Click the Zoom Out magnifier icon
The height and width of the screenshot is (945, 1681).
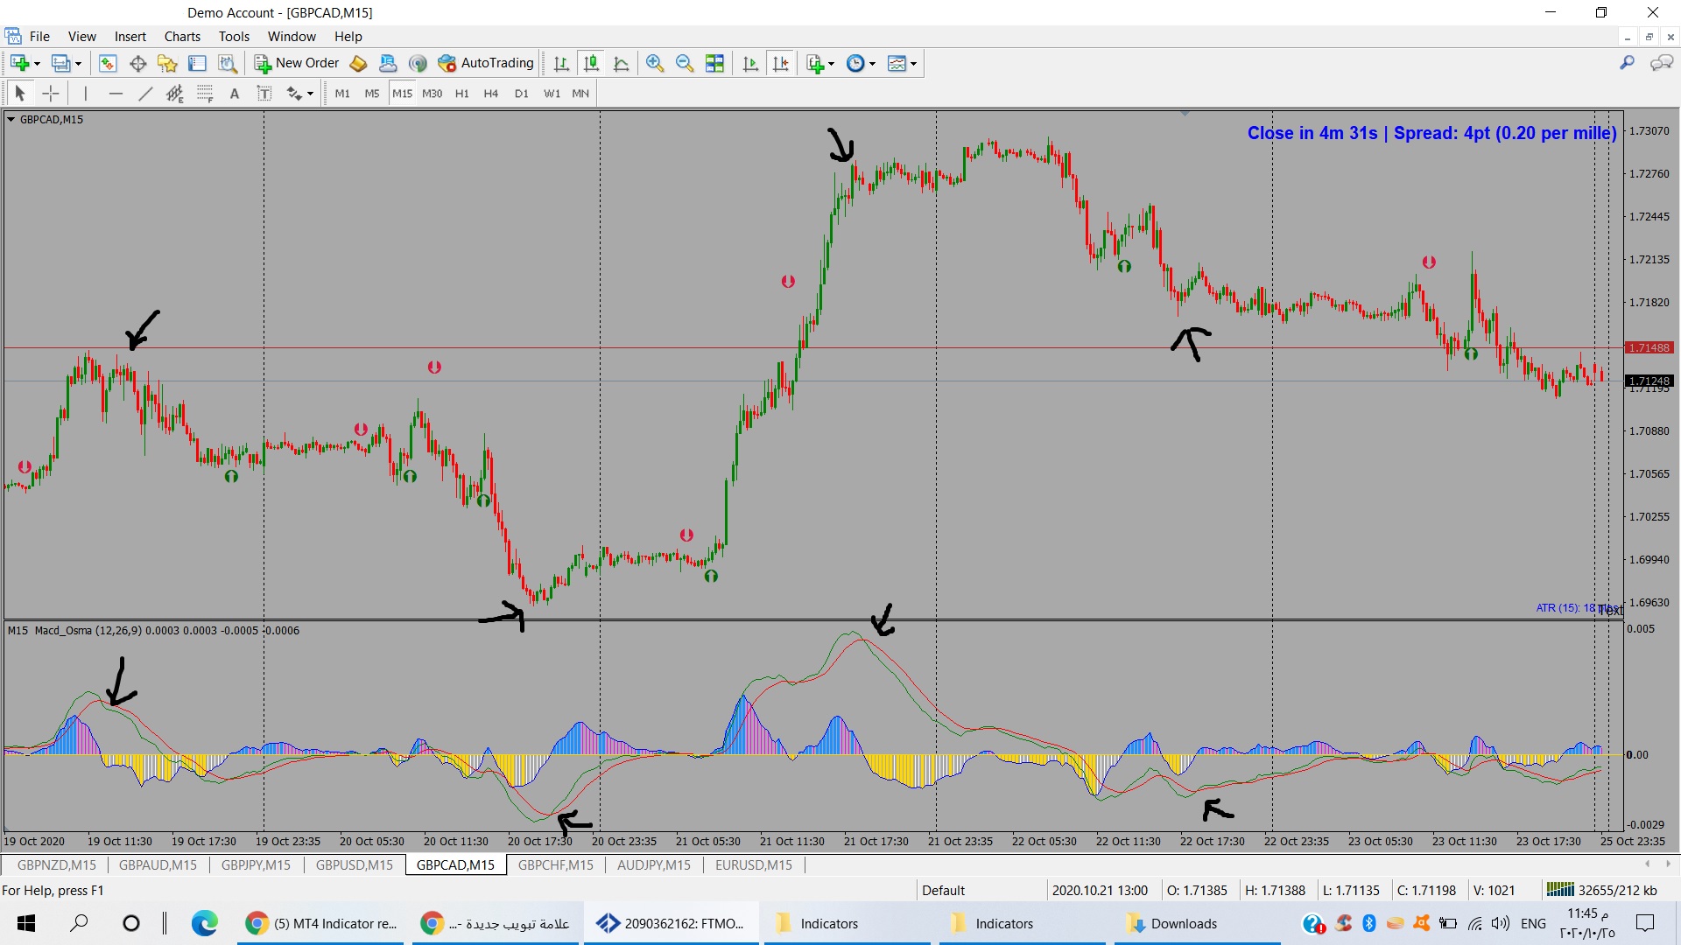685,63
